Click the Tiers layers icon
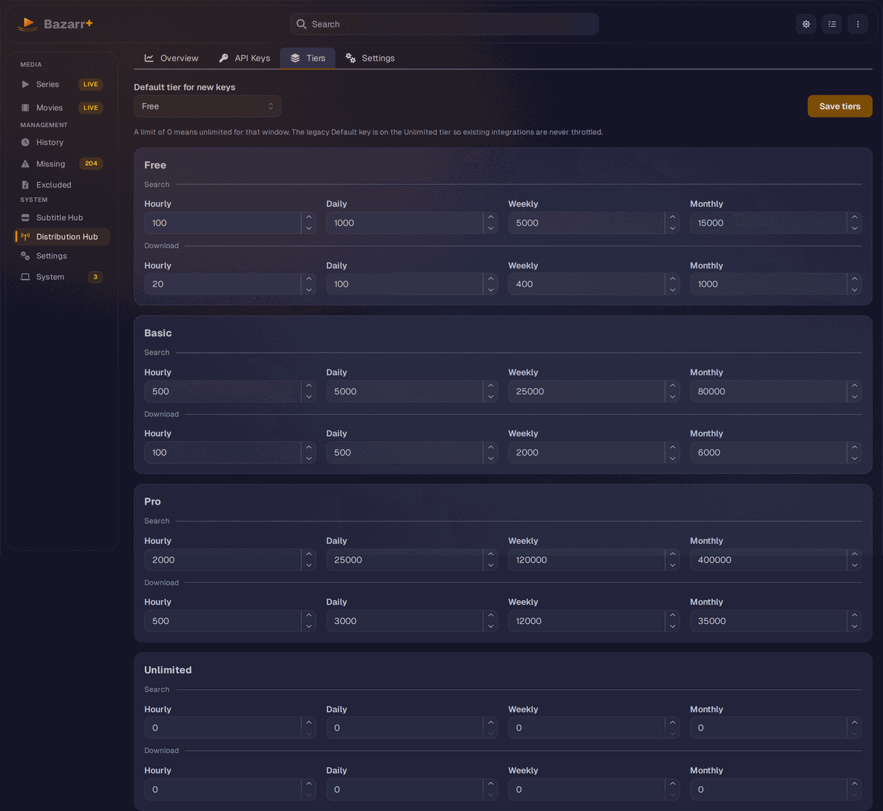The height and width of the screenshot is (811, 883). 295,58
